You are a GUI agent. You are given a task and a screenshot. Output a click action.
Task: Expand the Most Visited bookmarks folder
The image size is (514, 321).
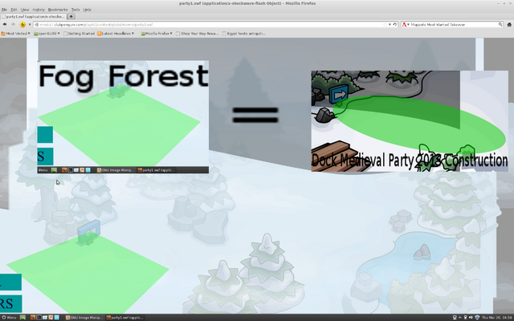pos(16,34)
